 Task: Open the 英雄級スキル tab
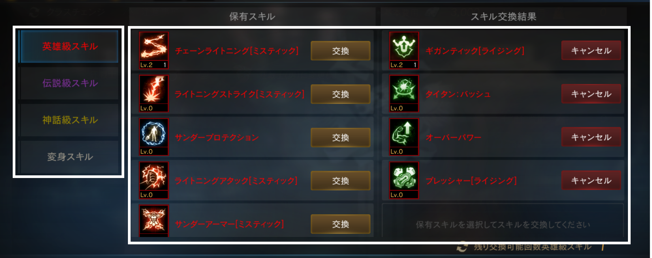click(69, 46)
